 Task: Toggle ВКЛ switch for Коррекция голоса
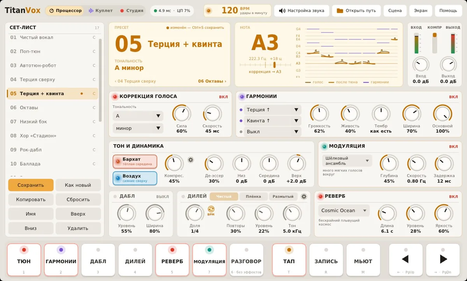(x=223, y=97)
